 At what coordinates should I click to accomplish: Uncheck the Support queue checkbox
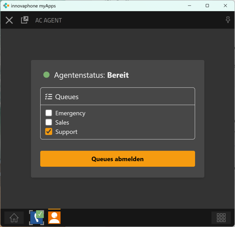49,131
